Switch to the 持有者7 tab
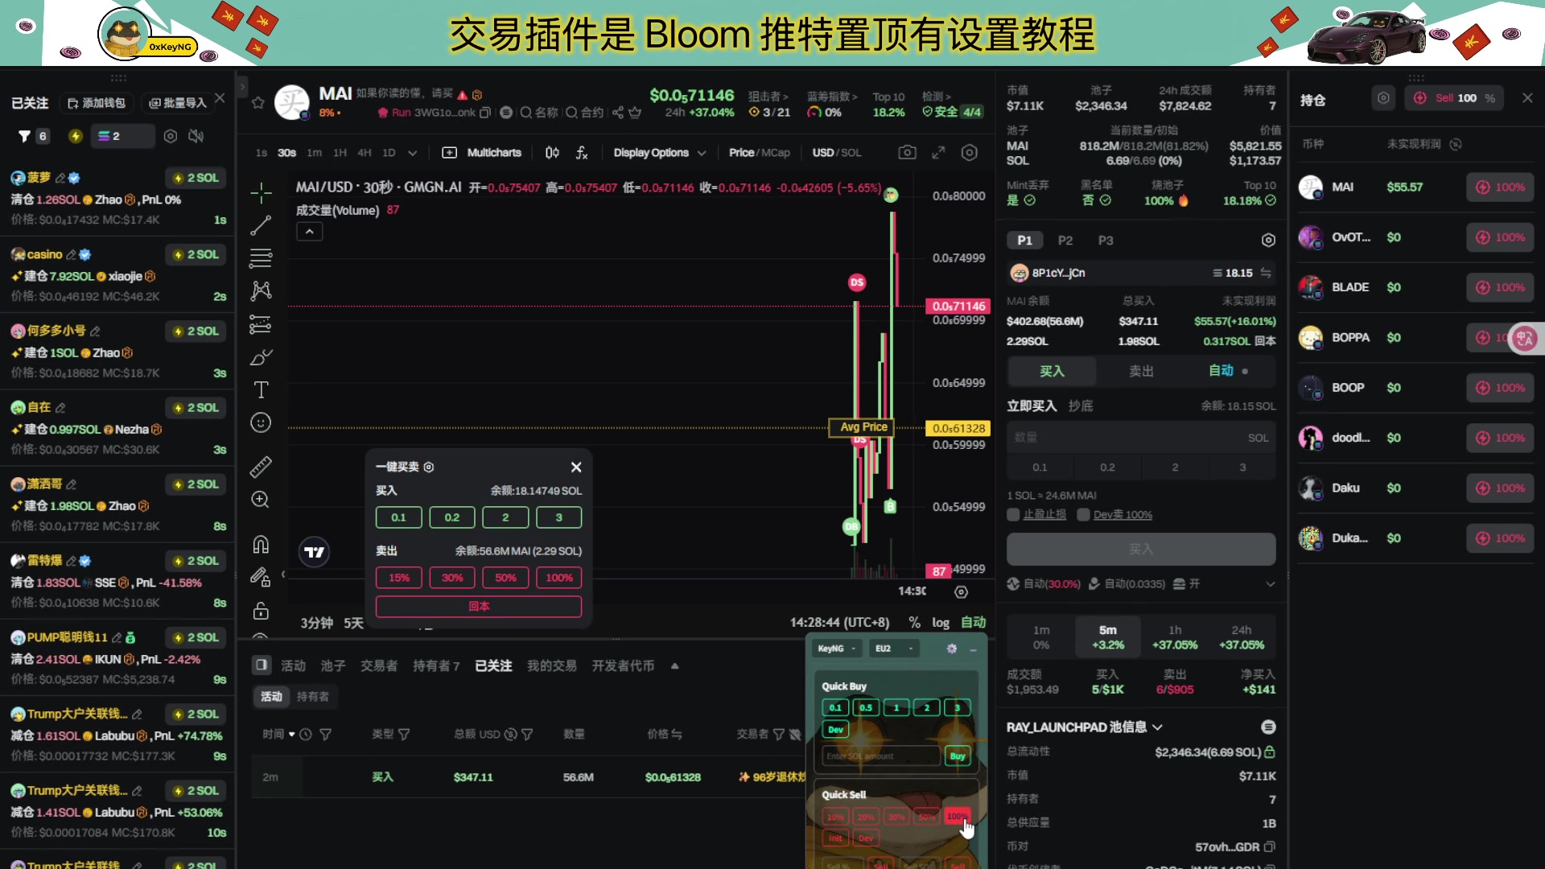This screenshot has width=1545, height=869. click(x=436, y=666)
